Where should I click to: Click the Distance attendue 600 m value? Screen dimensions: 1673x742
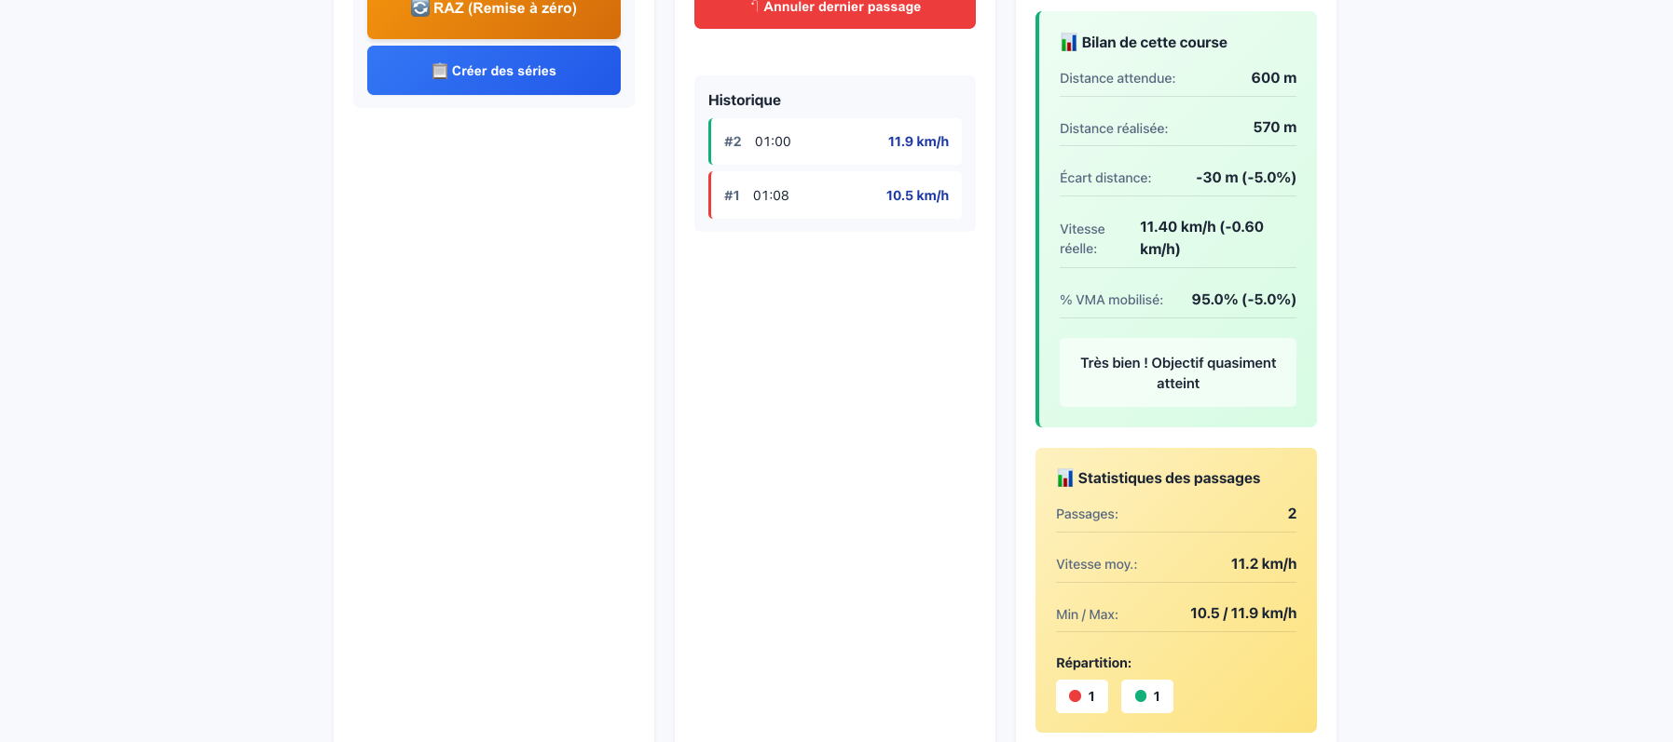coord(1273,78)
